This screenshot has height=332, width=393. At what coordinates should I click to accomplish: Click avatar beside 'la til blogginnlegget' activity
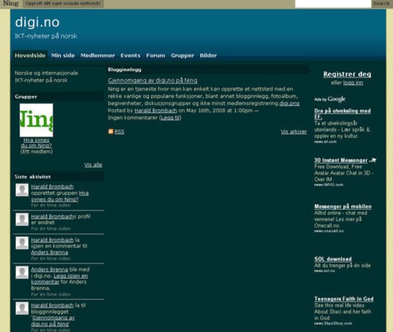[x=22, y=308]
